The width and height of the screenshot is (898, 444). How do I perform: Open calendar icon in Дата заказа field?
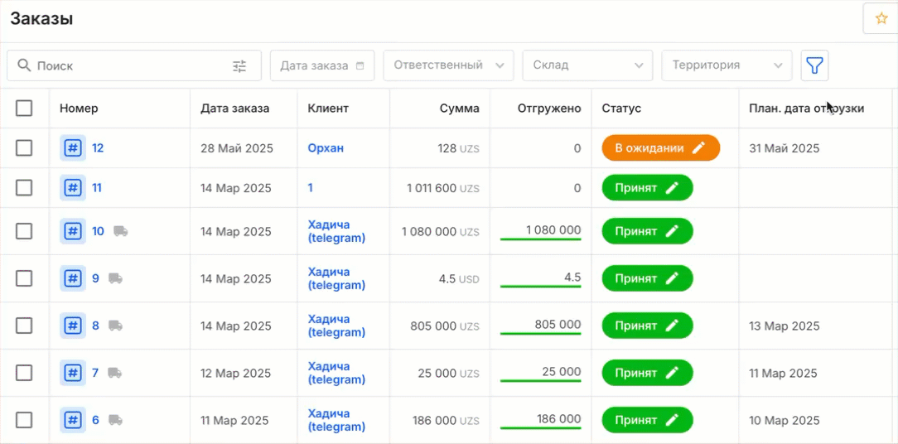click(x=360, y=65)
